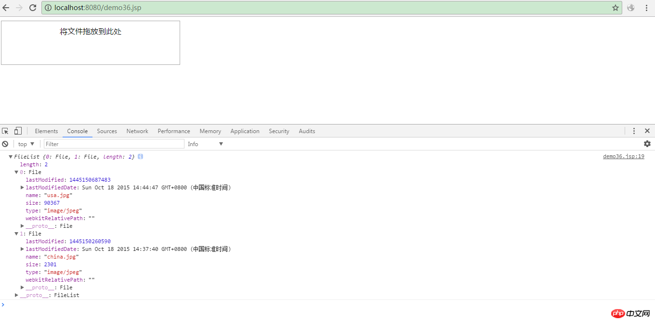Click the length: 2 property row
655x323 pixels.
click(x=34, y=164)
